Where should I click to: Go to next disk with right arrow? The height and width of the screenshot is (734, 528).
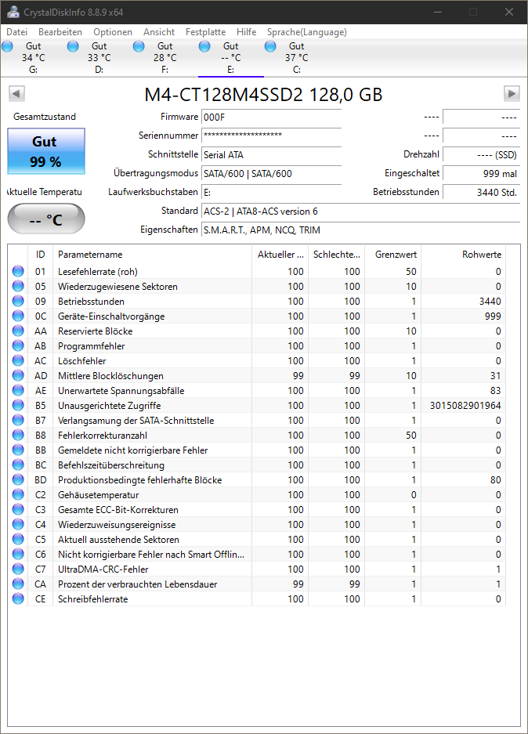[512, 94]
